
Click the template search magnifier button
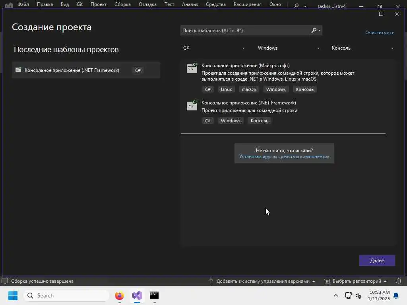tap(314, 30)
